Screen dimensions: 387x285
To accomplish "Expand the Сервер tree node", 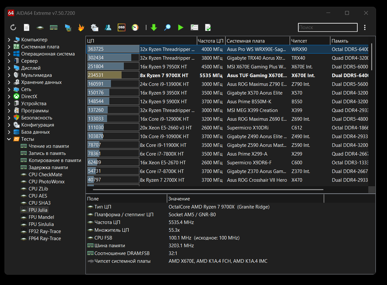I will click(9, 61).
